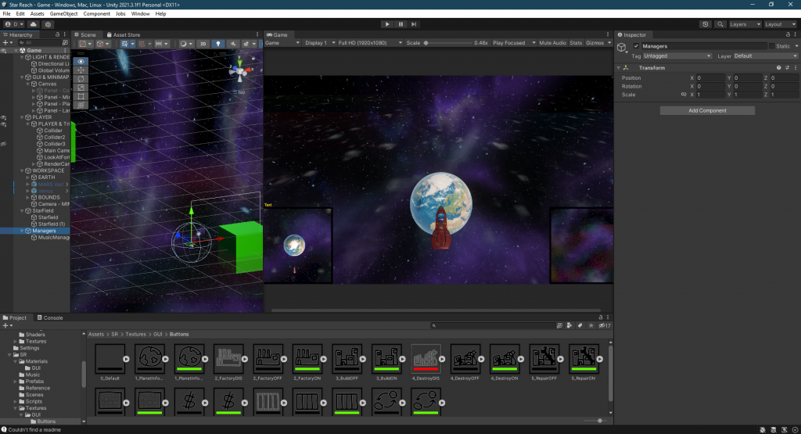Open the Undo History icon
The image size is (801, 434).
(x=706, y=24)
